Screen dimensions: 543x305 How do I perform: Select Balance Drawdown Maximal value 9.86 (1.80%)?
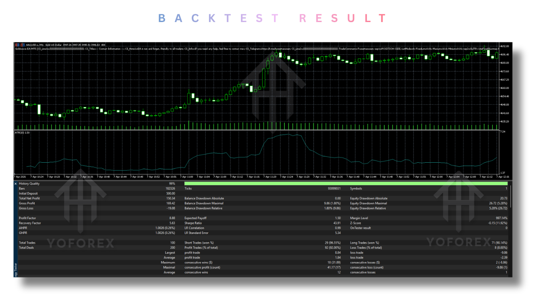(331, 203)
